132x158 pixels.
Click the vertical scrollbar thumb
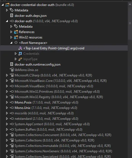point(130,23)
